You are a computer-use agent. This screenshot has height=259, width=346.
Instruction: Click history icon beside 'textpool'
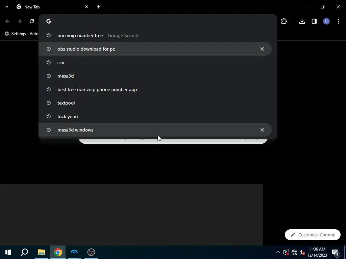49,103
